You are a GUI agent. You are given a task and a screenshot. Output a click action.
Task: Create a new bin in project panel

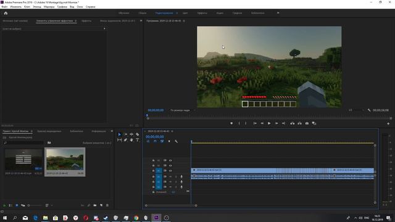click(95, 205)
